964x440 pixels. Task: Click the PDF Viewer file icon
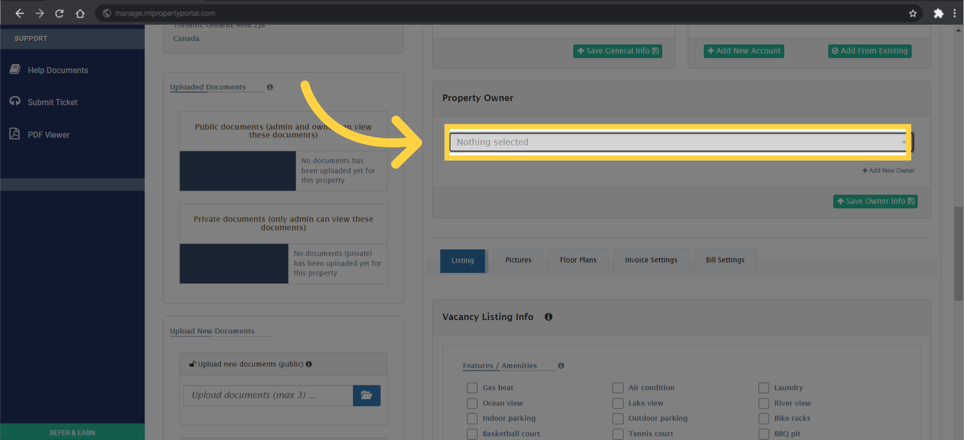pyautogui.click(x=15, y=133)
